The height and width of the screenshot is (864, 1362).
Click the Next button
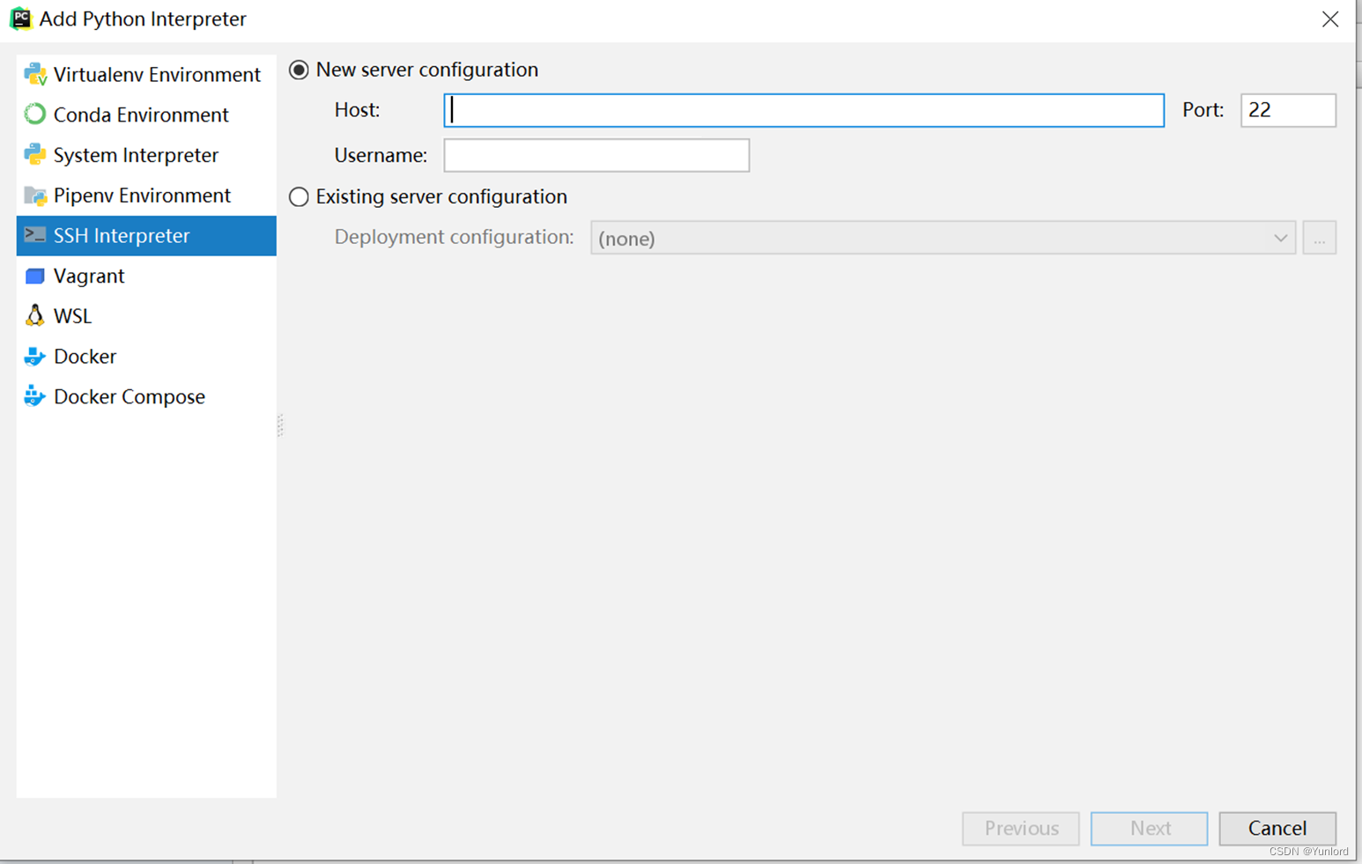click(1150, 828)
